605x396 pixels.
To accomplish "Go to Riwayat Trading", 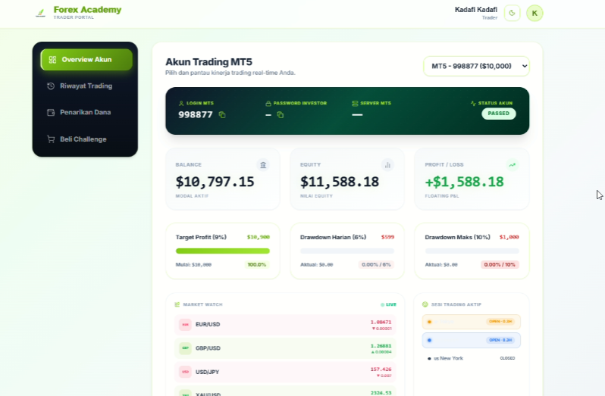I will pos(86,86).
